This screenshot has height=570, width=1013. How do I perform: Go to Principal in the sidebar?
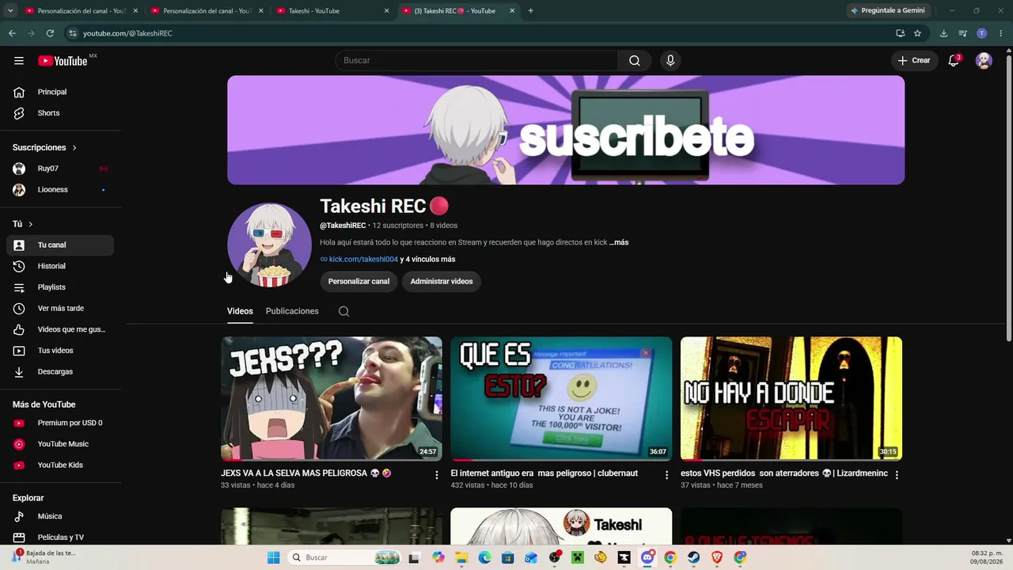pos(60,92)
